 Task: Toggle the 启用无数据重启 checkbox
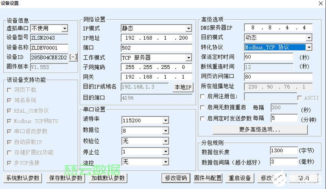[x=203, y=107]
